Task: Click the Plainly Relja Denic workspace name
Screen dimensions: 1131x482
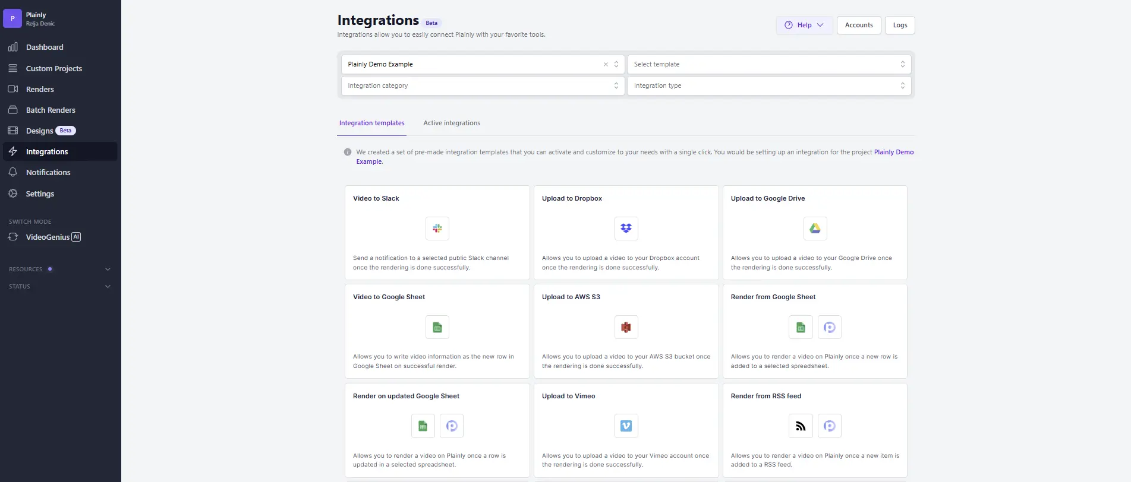Action: (40, 19)
